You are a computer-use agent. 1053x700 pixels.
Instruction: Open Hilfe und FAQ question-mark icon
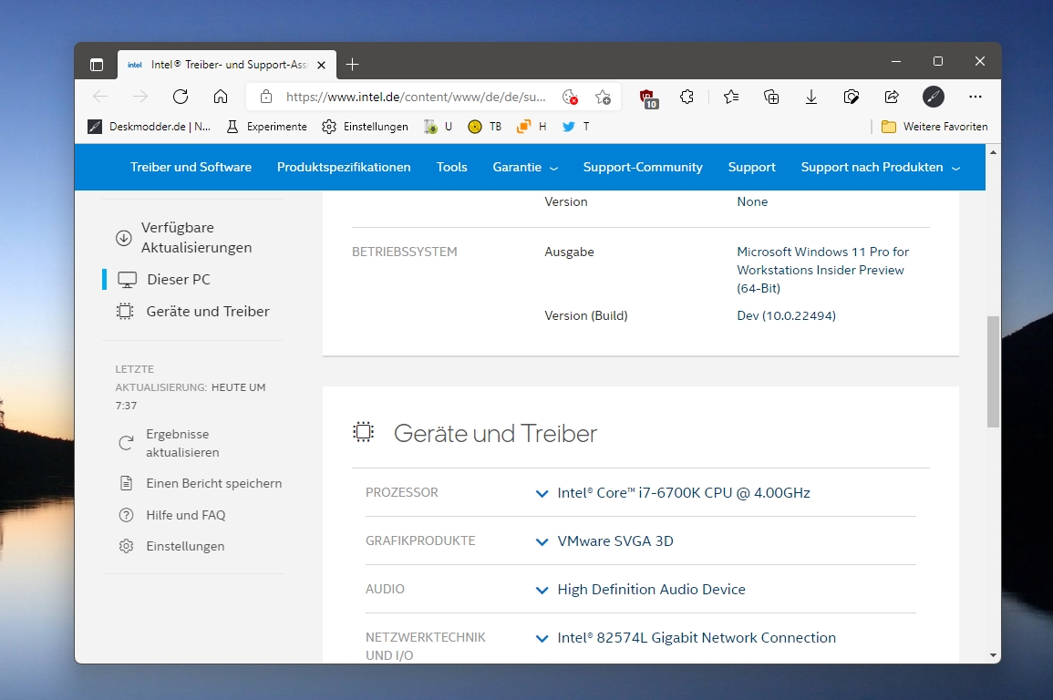(x=126, y=515)
